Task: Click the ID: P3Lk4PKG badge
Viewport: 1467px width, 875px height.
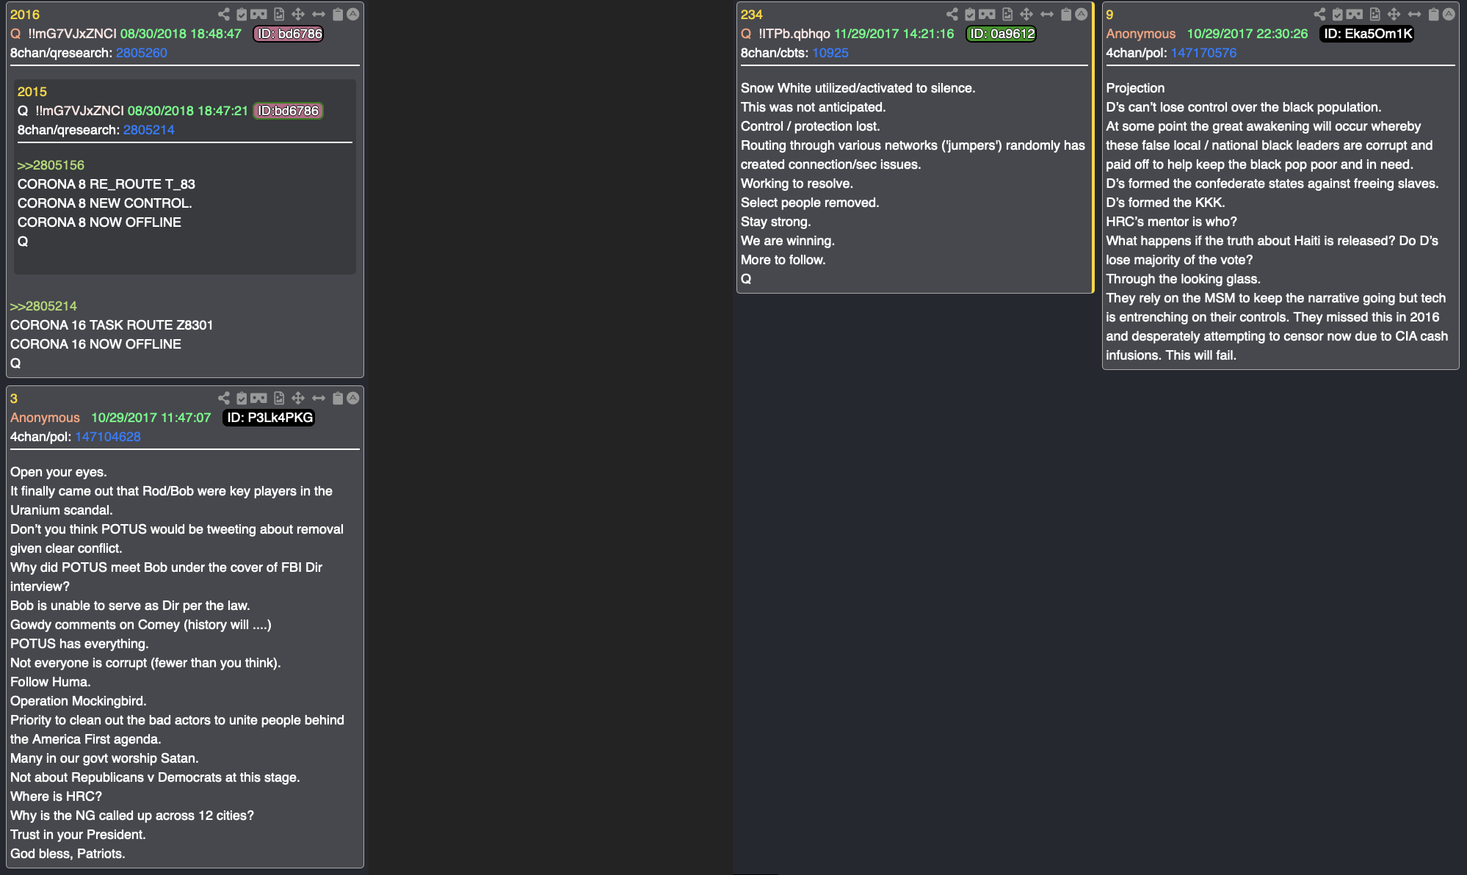Action: point(269,418)
